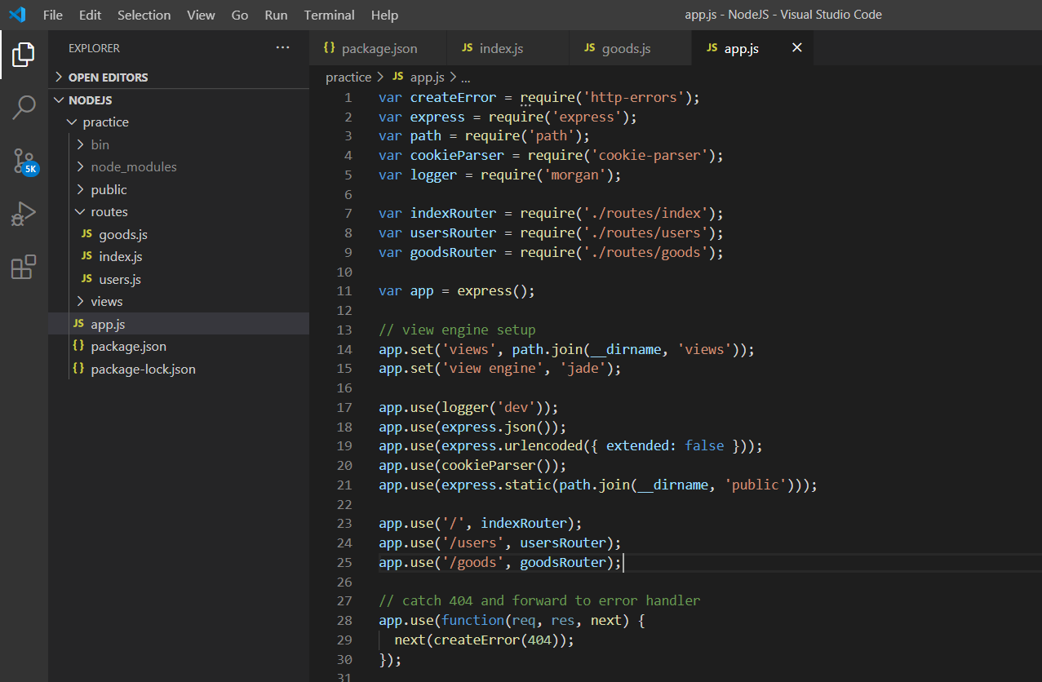Click 'false' keyword on line 19
The width and height of the screenshot is (1042, 682).
point(704,445)
